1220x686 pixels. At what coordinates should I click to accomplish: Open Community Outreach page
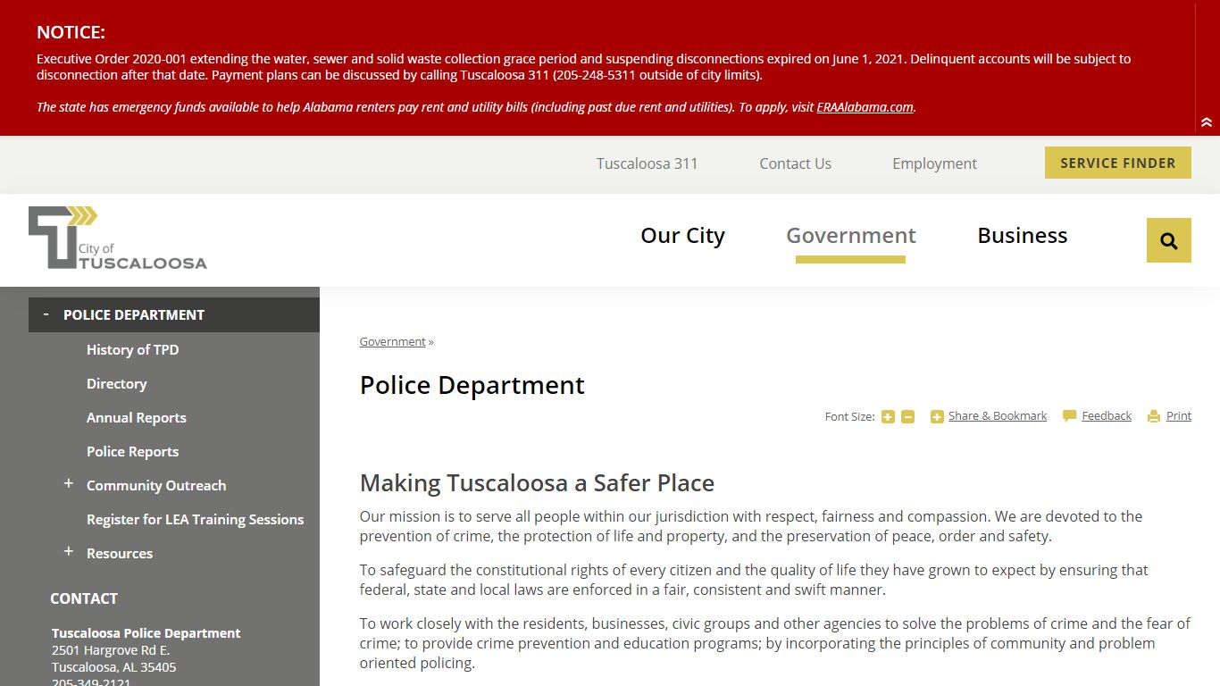pos(155,485)
